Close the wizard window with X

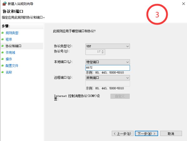click(182, 3)
